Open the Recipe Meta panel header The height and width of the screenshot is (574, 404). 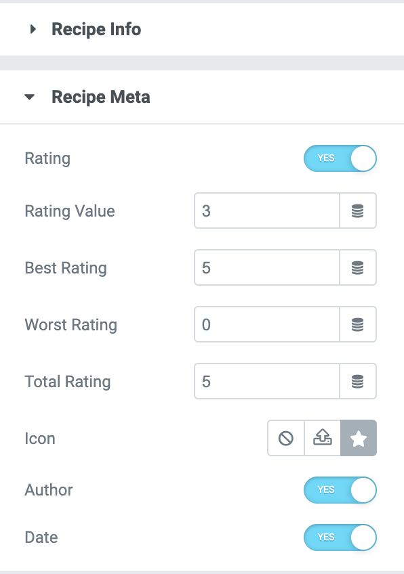(x=100, y=97)
